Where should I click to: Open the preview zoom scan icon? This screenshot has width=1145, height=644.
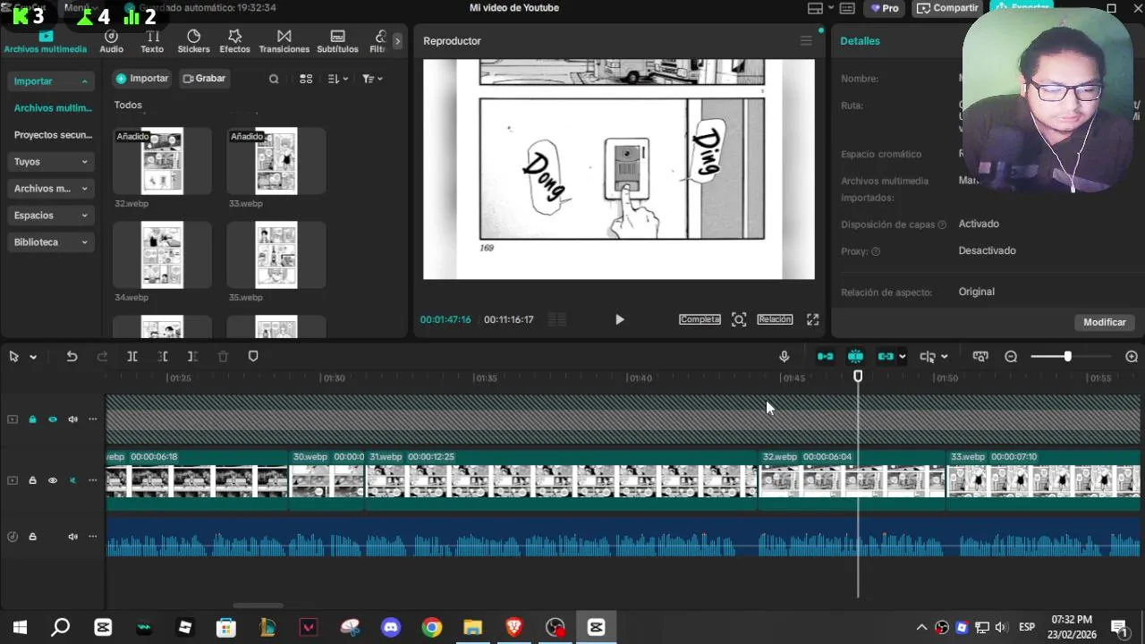[739, 319]
